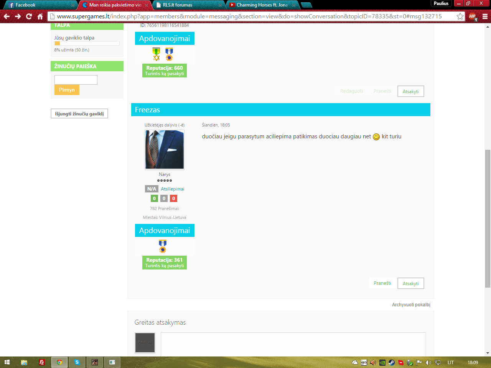
Task: Open Skype from the taskbar
Action: tap(77, 362)
